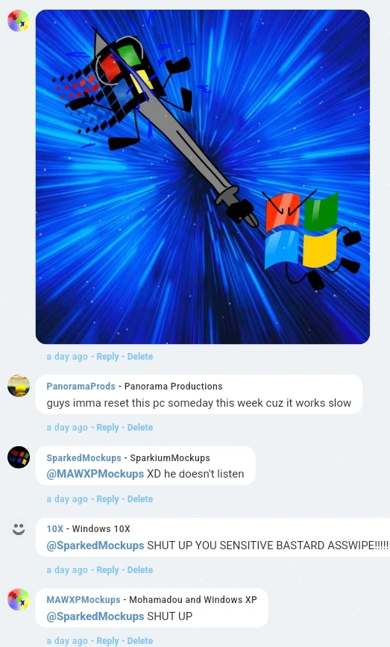Open SparkedMockups Windows logo avatar
The width and height of the screenshot is (390, 647).
tap(19, 457)
